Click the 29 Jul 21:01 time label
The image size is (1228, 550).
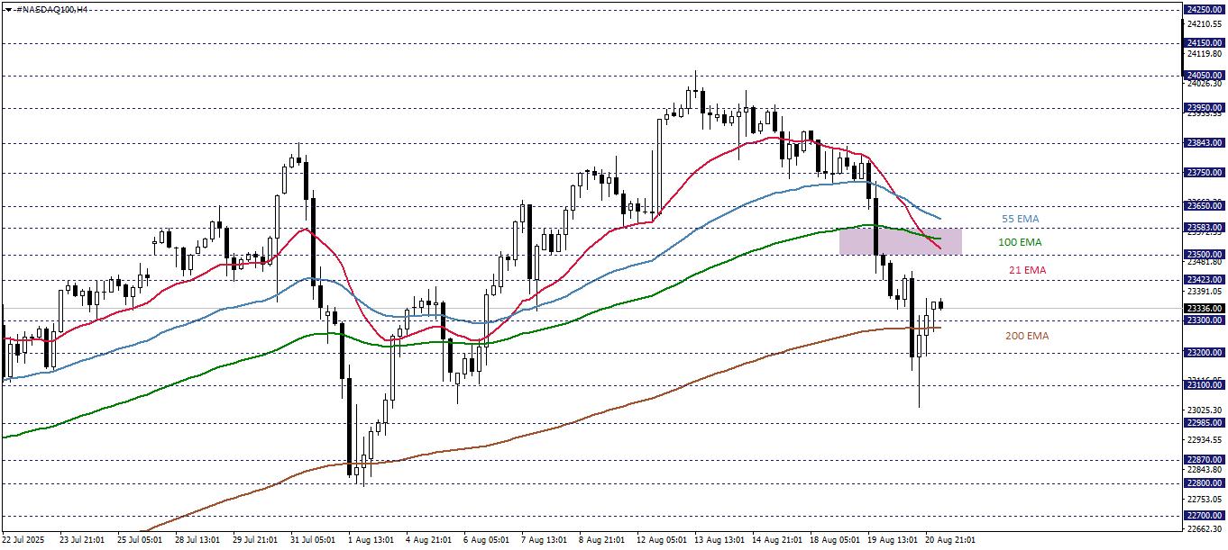[x=255, y=540]
